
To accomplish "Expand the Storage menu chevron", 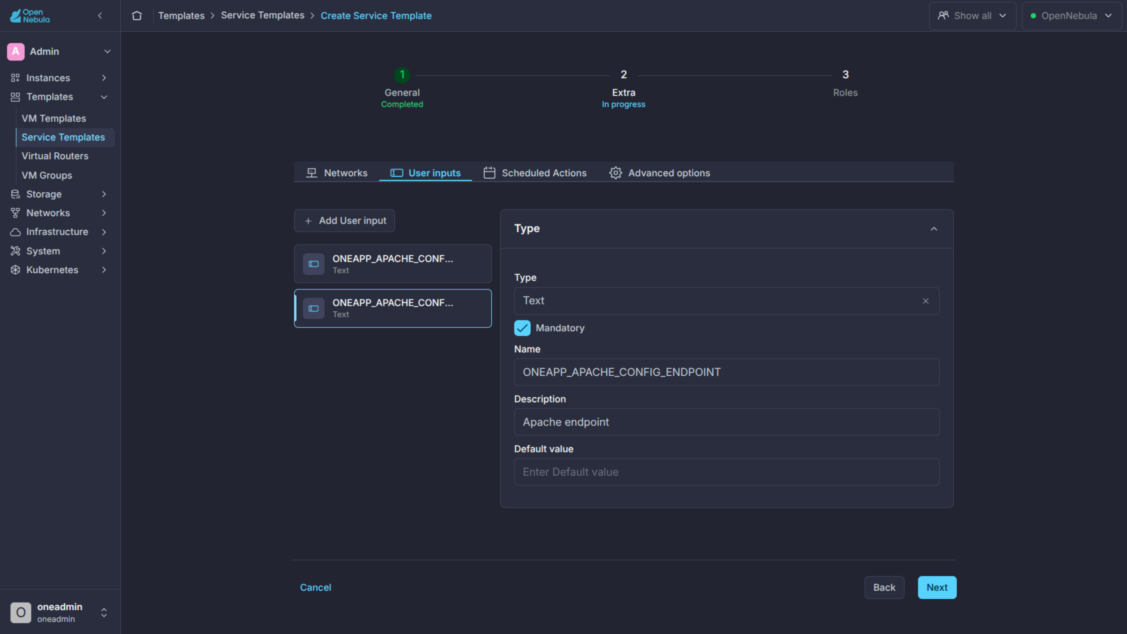I will [x=104, y=194].
